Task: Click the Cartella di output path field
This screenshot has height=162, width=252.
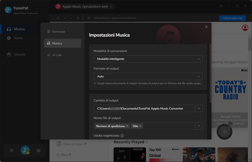Action: click(x=144, y=108)
